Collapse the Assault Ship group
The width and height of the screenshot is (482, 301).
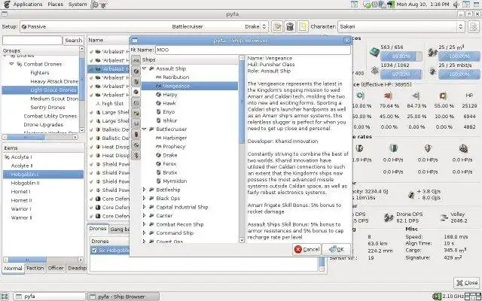(x=145, y=68)
